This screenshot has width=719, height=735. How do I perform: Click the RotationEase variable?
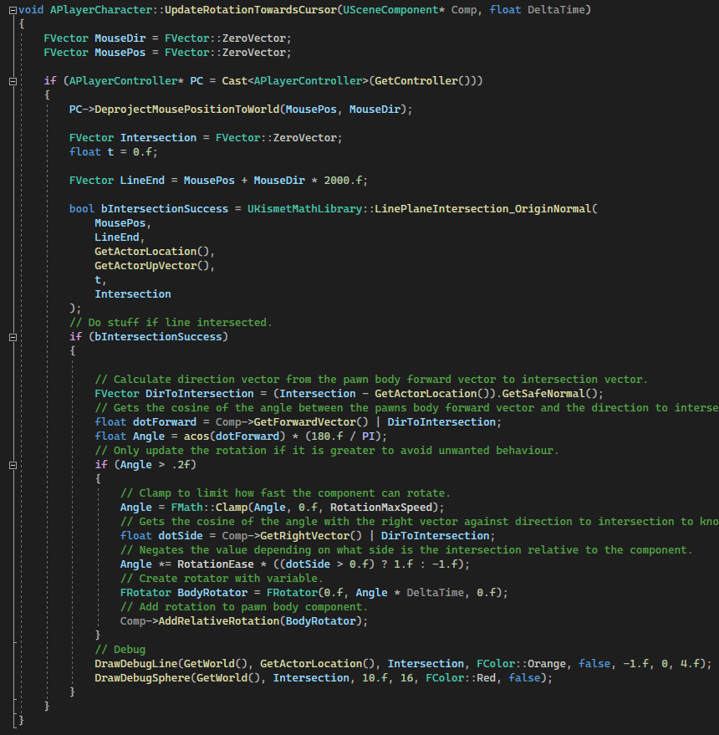click(202, 564)
